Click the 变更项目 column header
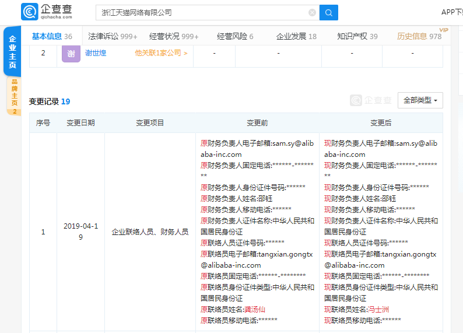 point(150,123)
